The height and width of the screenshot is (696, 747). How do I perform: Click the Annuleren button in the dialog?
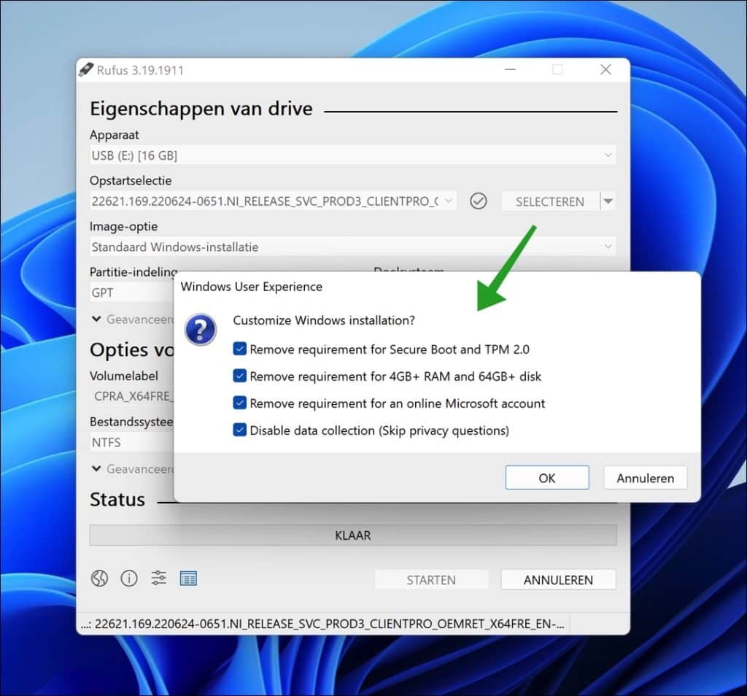(x=645, y=478)
